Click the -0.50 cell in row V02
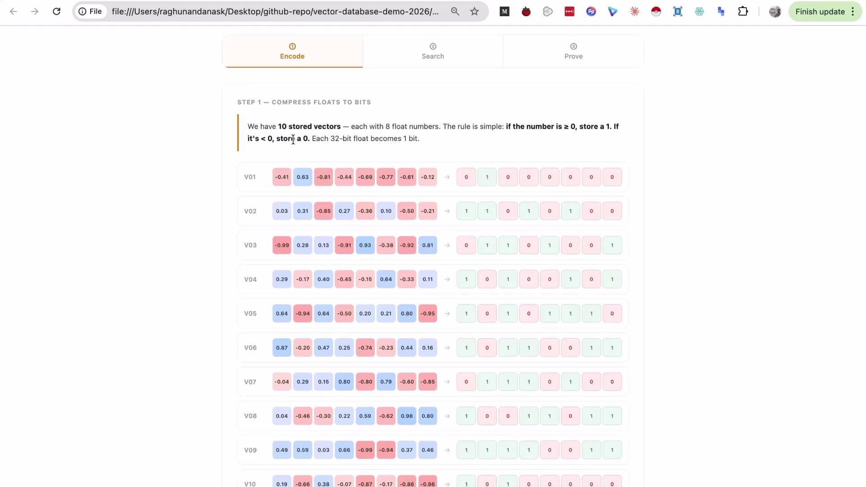 tap(407, 211)
